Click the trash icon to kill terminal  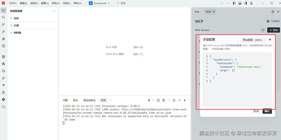pos(164,100)
